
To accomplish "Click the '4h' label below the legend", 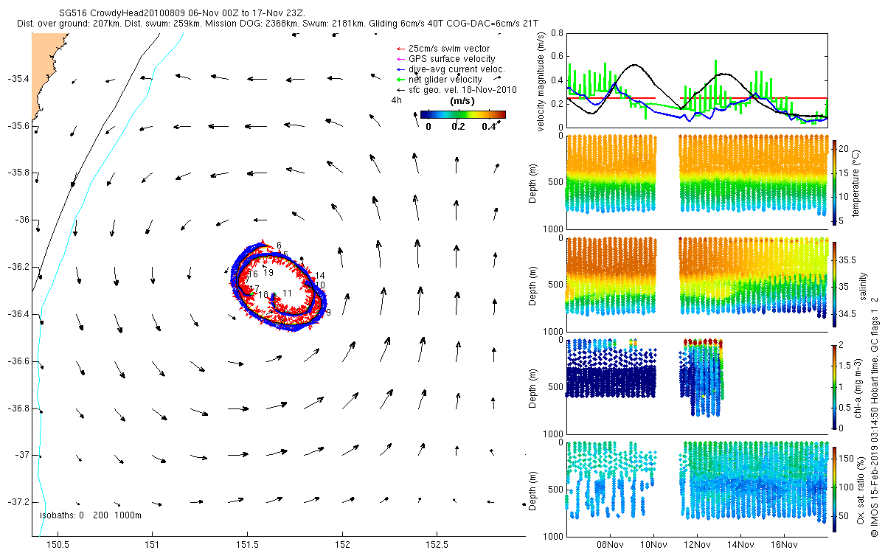I will pos(396,100).
